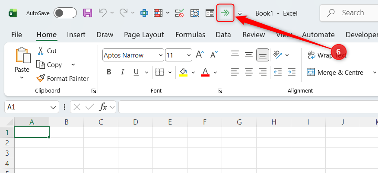Click the Copy button

pyautogui.click(x=49, y=65)
